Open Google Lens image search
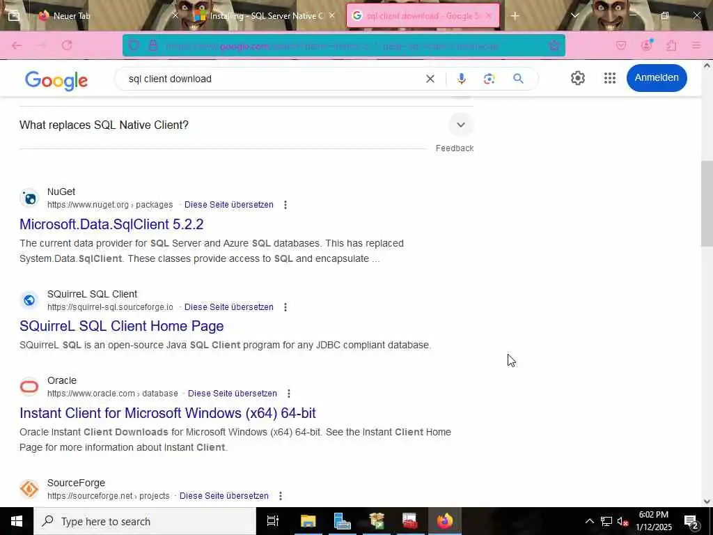This screenshot has height=535, width=713. click(x=489, y=79)
